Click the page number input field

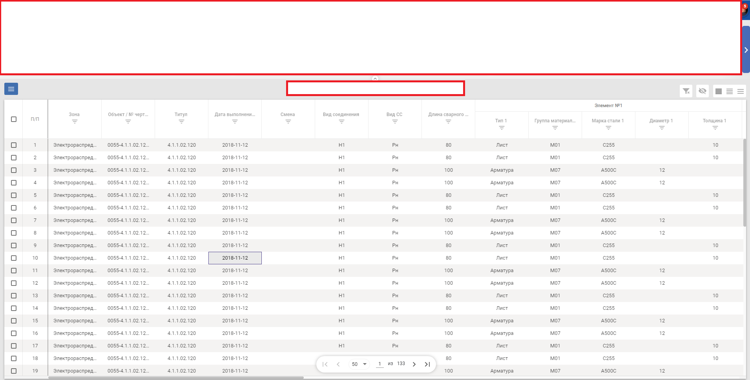pyautogui.click(x=380, y=364)
